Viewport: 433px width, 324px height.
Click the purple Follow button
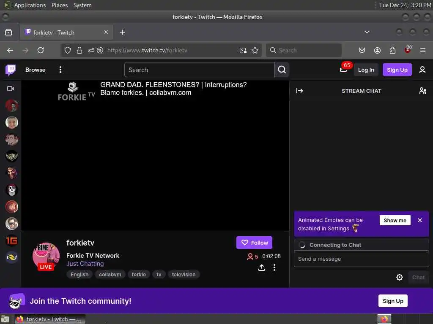254,243
